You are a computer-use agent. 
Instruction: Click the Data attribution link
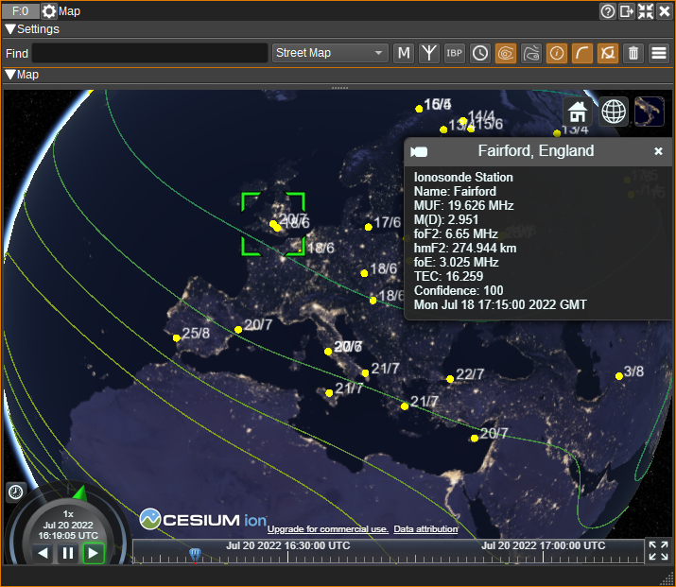425,529
